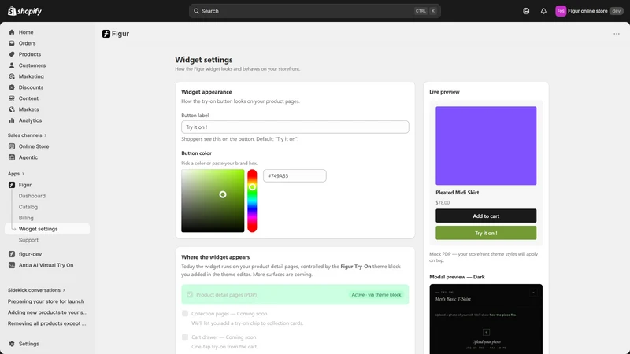Go to Figur Billing

click(26, 218)
